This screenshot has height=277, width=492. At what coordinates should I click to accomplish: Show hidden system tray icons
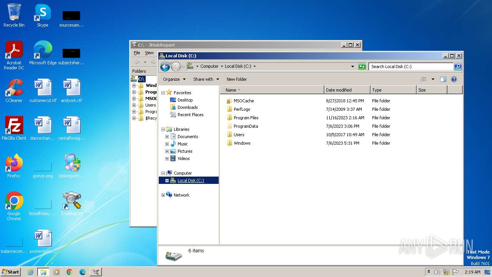coord(429,272)
